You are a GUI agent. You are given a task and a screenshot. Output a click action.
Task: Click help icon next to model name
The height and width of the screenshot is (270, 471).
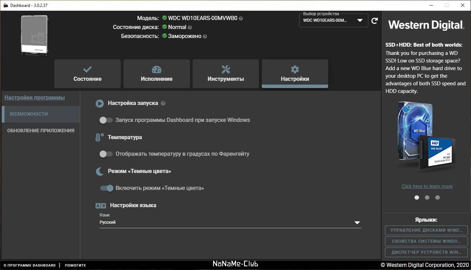coord(241,18)
